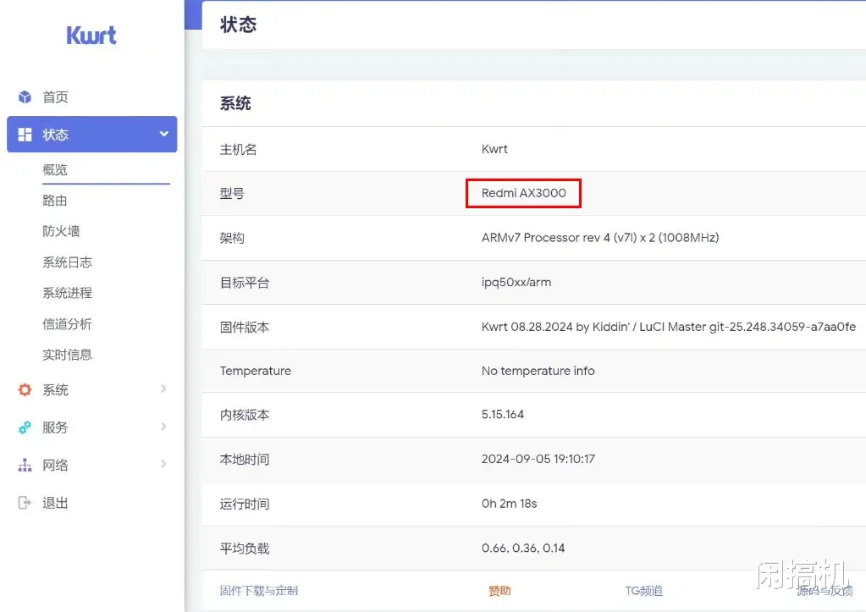Click the 本地时间 label

pos(244,460)
